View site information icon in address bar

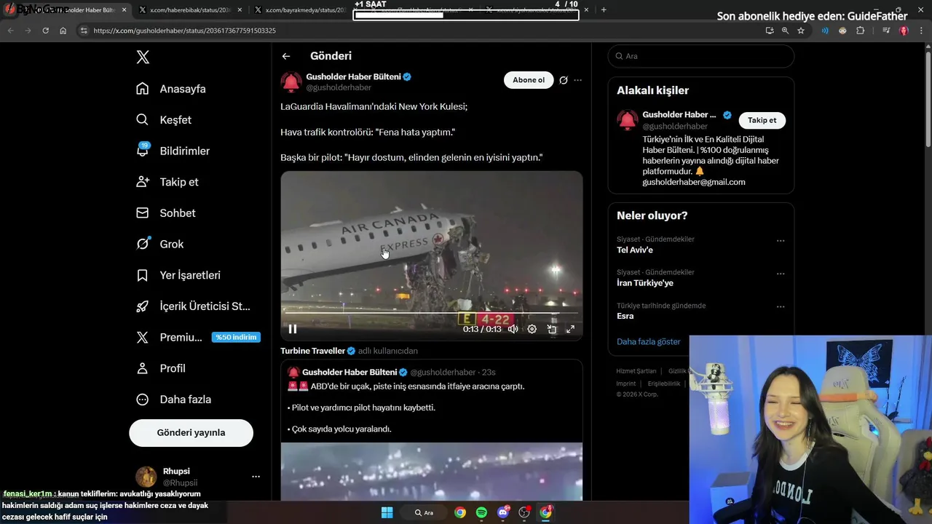[x=84, y=31]
